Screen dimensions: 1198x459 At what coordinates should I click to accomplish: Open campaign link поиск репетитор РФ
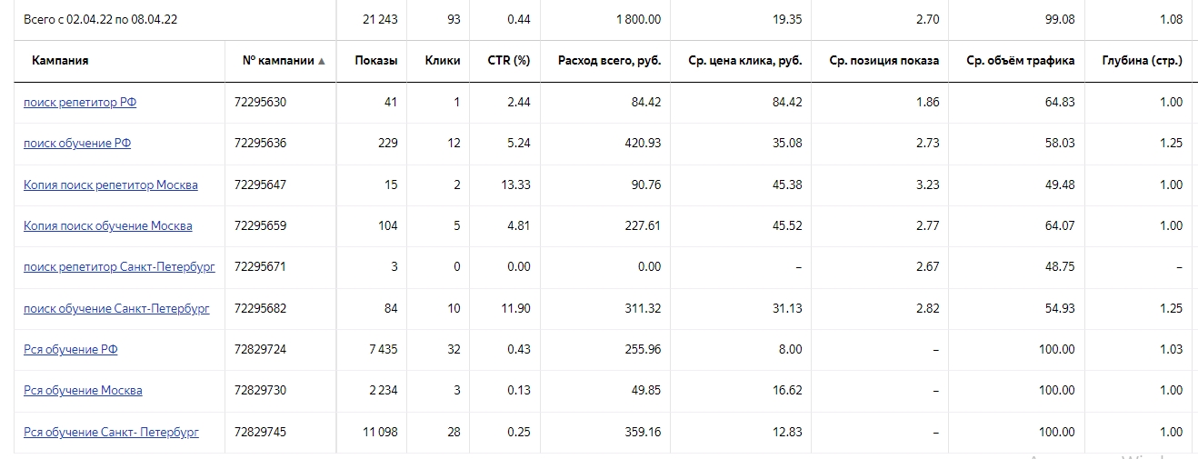point(80,103)
